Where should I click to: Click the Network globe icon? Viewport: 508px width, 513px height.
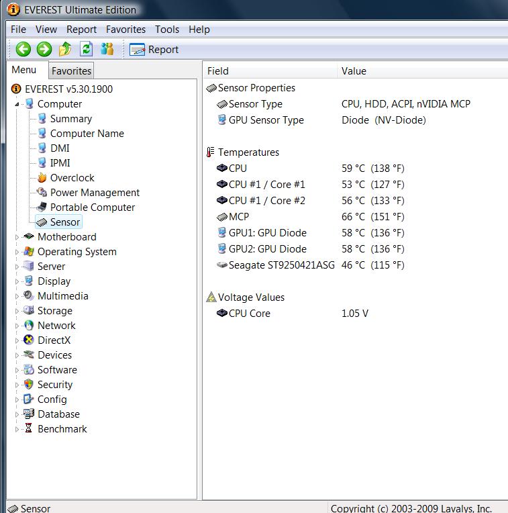tap(29, 325)
